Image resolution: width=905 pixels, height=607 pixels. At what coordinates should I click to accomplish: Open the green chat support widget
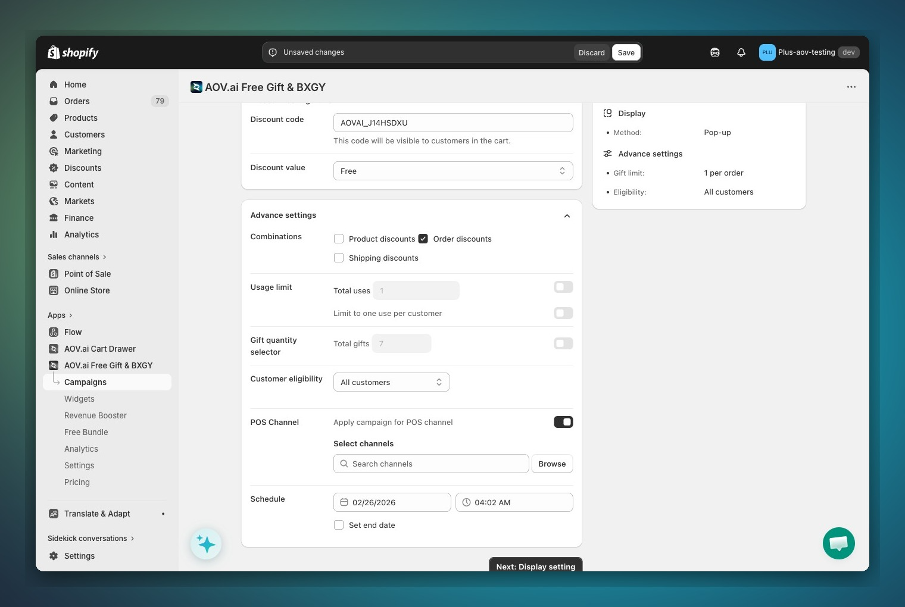pyautogui.click(x=838, y=543)
